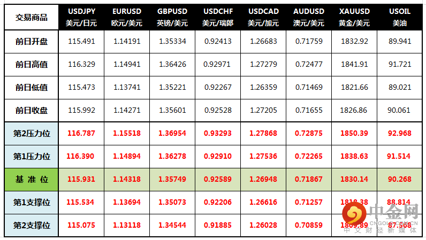Select XAUUSD second resistance value 1850.39
Viewport: 426px width, 240px height.
pos(354,134)
